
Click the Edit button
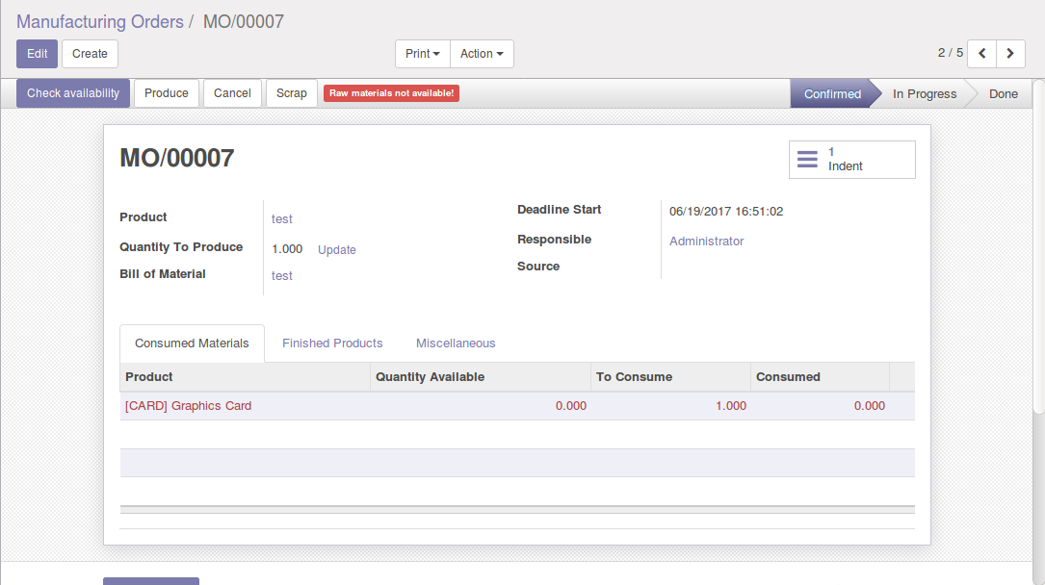(38, 53)
